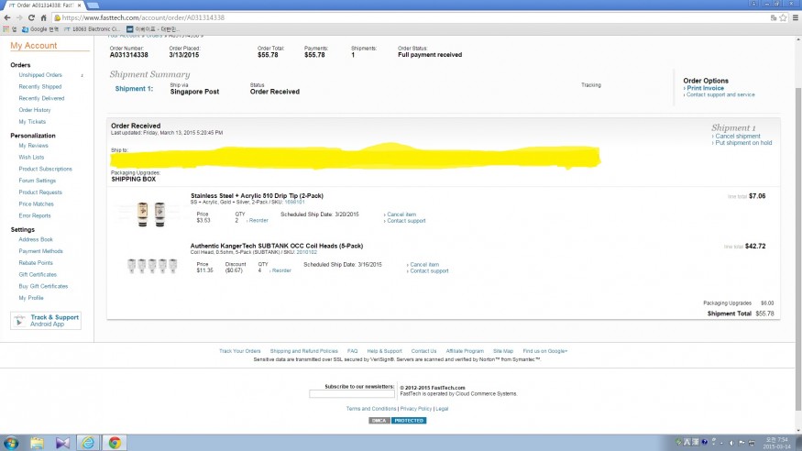This screenshot has width=802, height=451.
Task: Click the IME 'A' language indicator
Action: tap(687, 442)
